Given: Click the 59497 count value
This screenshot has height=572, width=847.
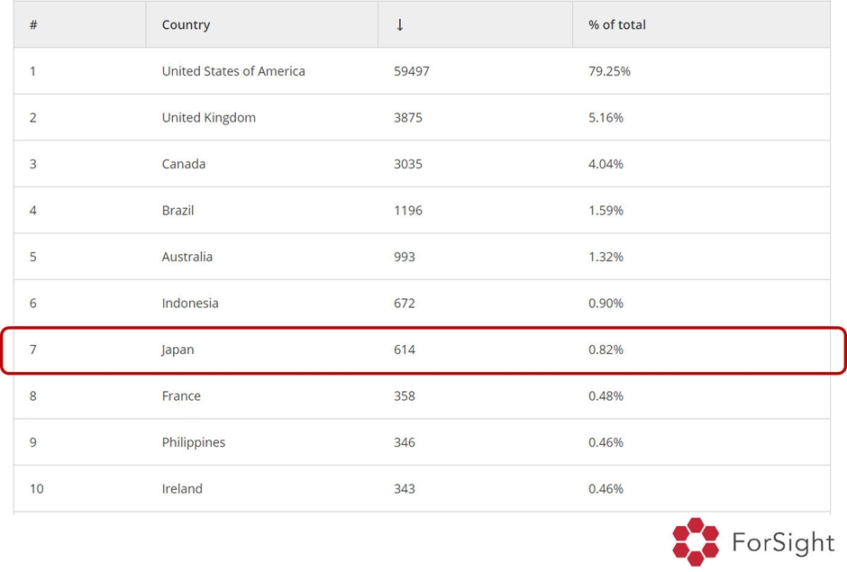Looking at the screenshot, I should pyautogui.click(x=412, y=71).
